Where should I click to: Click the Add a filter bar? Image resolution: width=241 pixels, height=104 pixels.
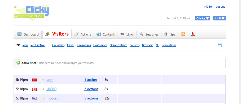click(x=120, y=63)
